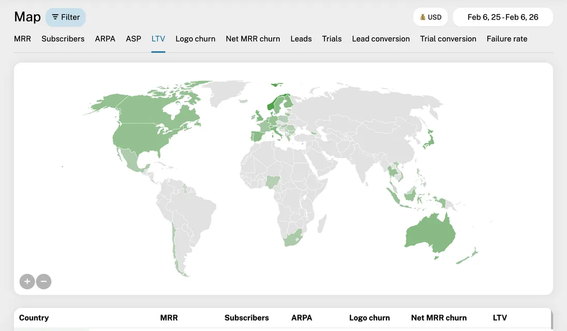The height and width of the screenshot is (331, 567).
Task: Open the ARPA tab
Action: pyautogui.click(x=105, y=39)
